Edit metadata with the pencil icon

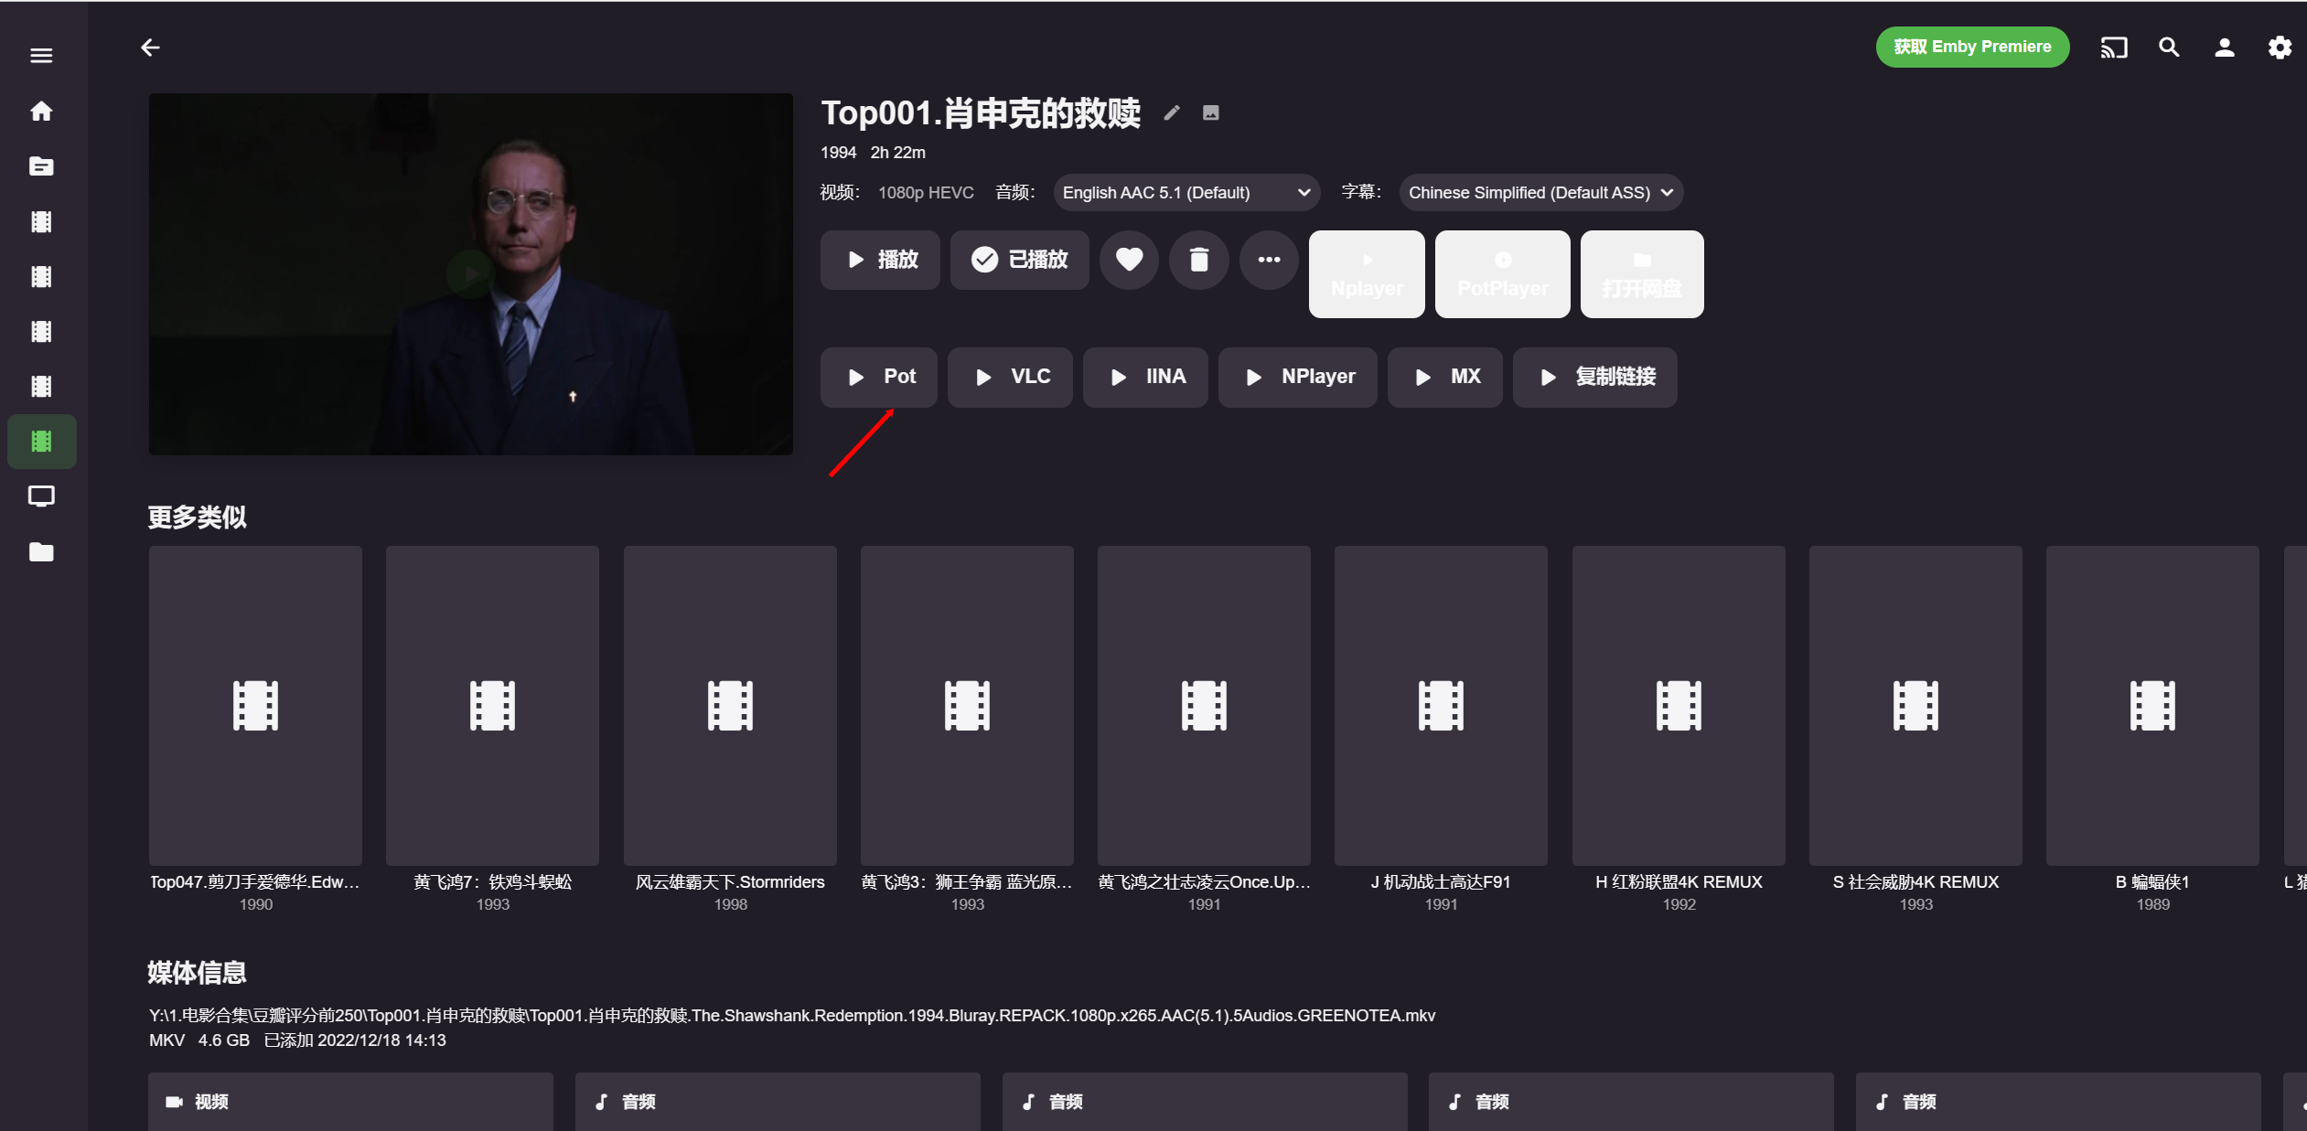click(x=1172, y=113)
